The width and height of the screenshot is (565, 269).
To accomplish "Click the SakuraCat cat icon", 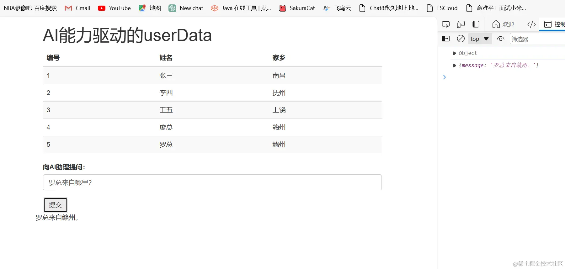I will pos(282,8).
